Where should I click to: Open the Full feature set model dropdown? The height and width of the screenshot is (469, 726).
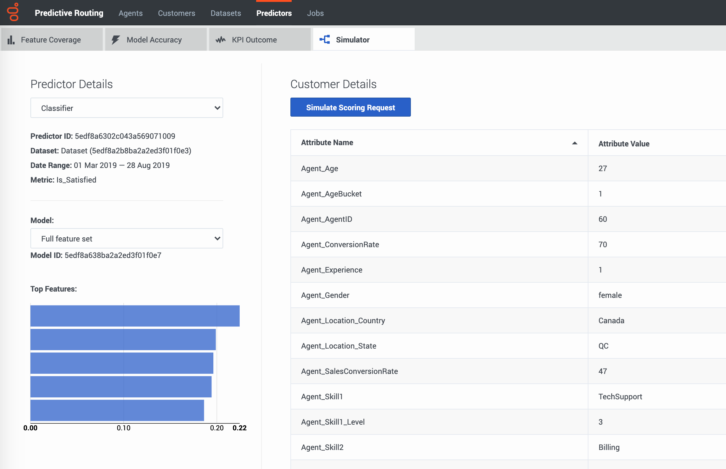[x=127, y=238]
